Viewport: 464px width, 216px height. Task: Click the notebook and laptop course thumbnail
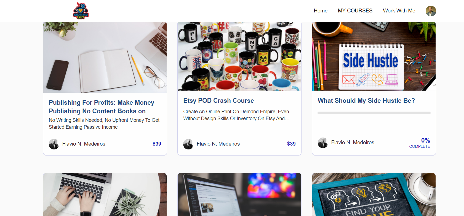pyautogui.click(x=105, y=57)
